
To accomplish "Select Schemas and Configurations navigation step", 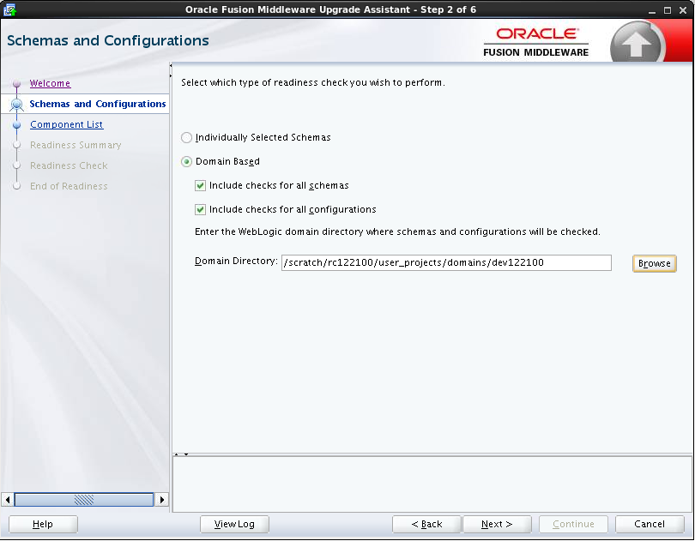I will pos(98,104).
